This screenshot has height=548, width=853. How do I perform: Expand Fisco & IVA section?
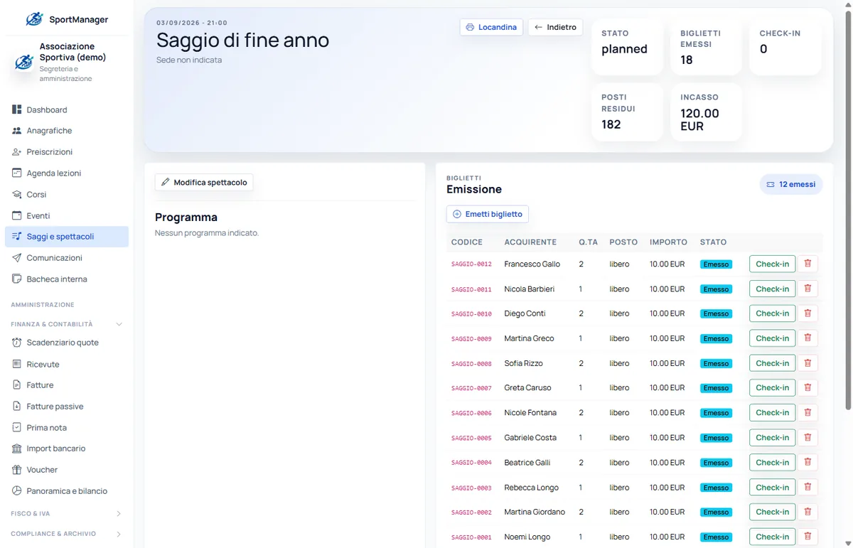(67, 513)
